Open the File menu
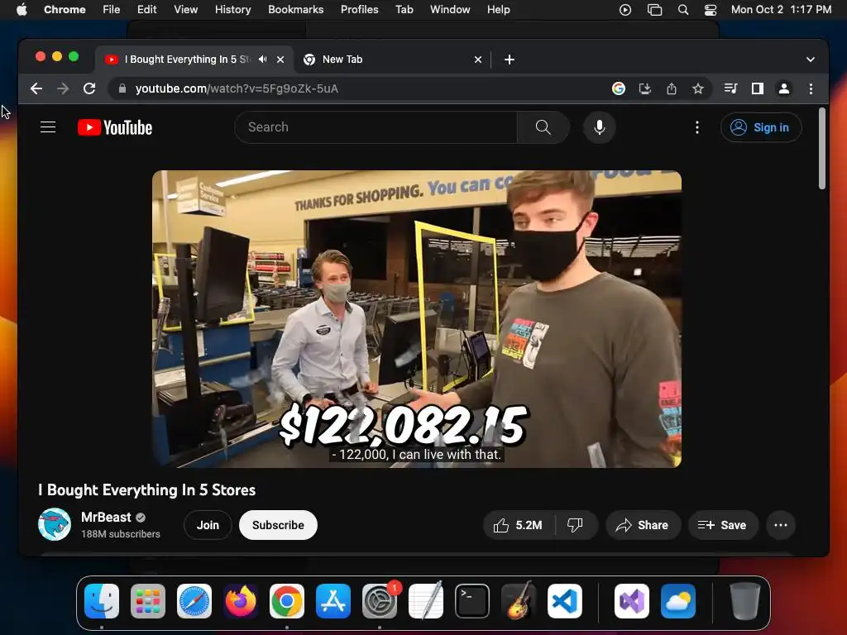Viewport: 847px width, 635px height. coord(112,10)
